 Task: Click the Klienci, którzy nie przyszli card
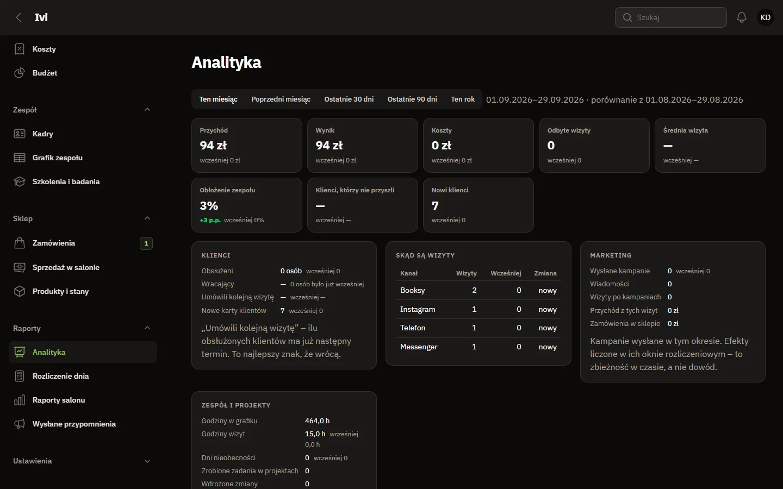click(363, 205)
